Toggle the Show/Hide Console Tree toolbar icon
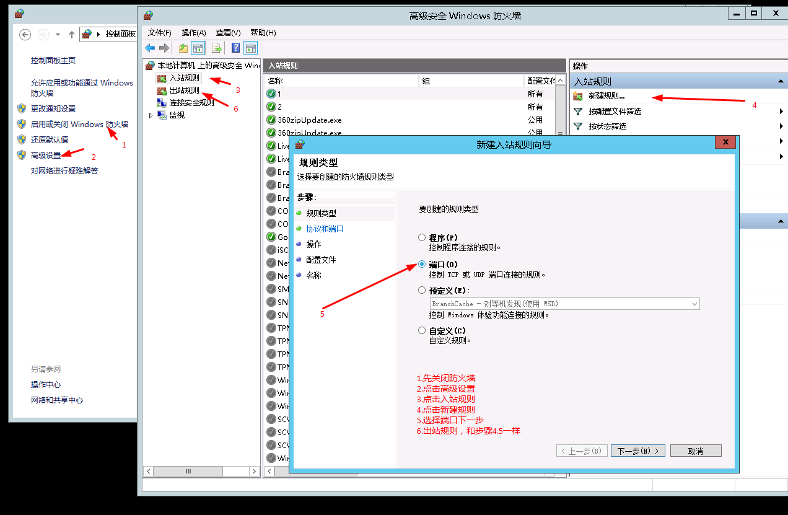This screenshot has height=515, width=788. click(198, 48)
